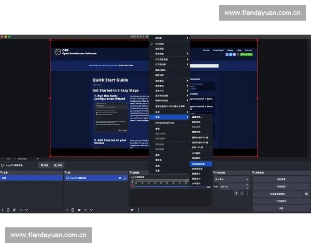Screen dimensions: 311x248
Task: Open the preview scaling dropdown arrow below the preview
Action: pos(37,159)
